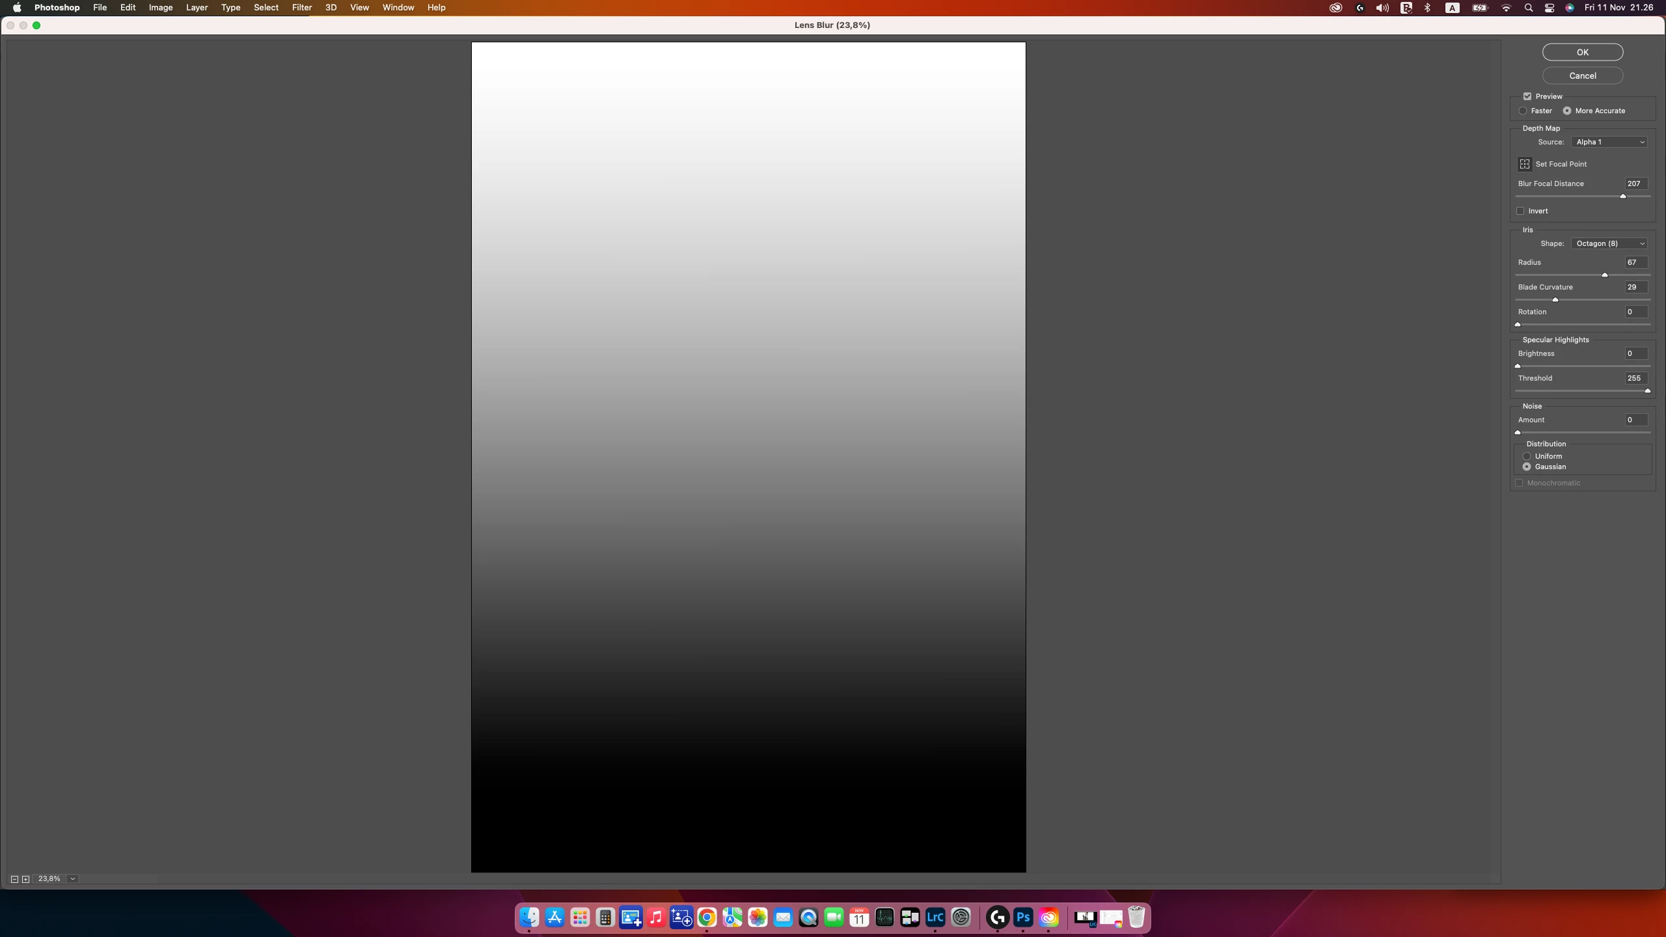The height and width of the screenshot is (937, 1666).
Task: Click the Radius slider handle
Action: [1605, 275]
